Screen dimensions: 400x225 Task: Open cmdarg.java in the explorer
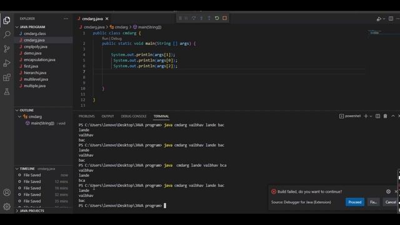(34, 40)
